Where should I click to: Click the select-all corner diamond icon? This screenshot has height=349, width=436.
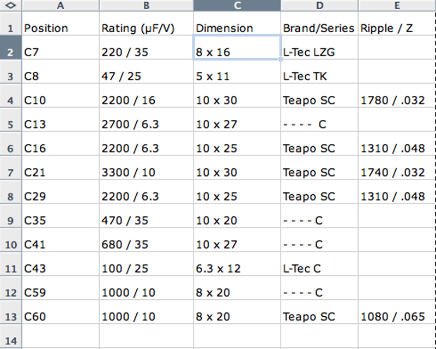11,6
